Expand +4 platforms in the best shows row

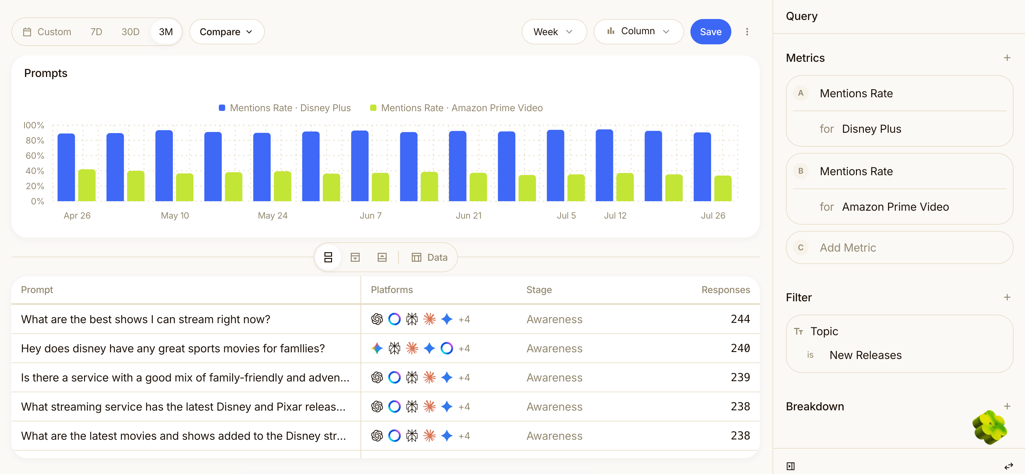click(464, 319)
